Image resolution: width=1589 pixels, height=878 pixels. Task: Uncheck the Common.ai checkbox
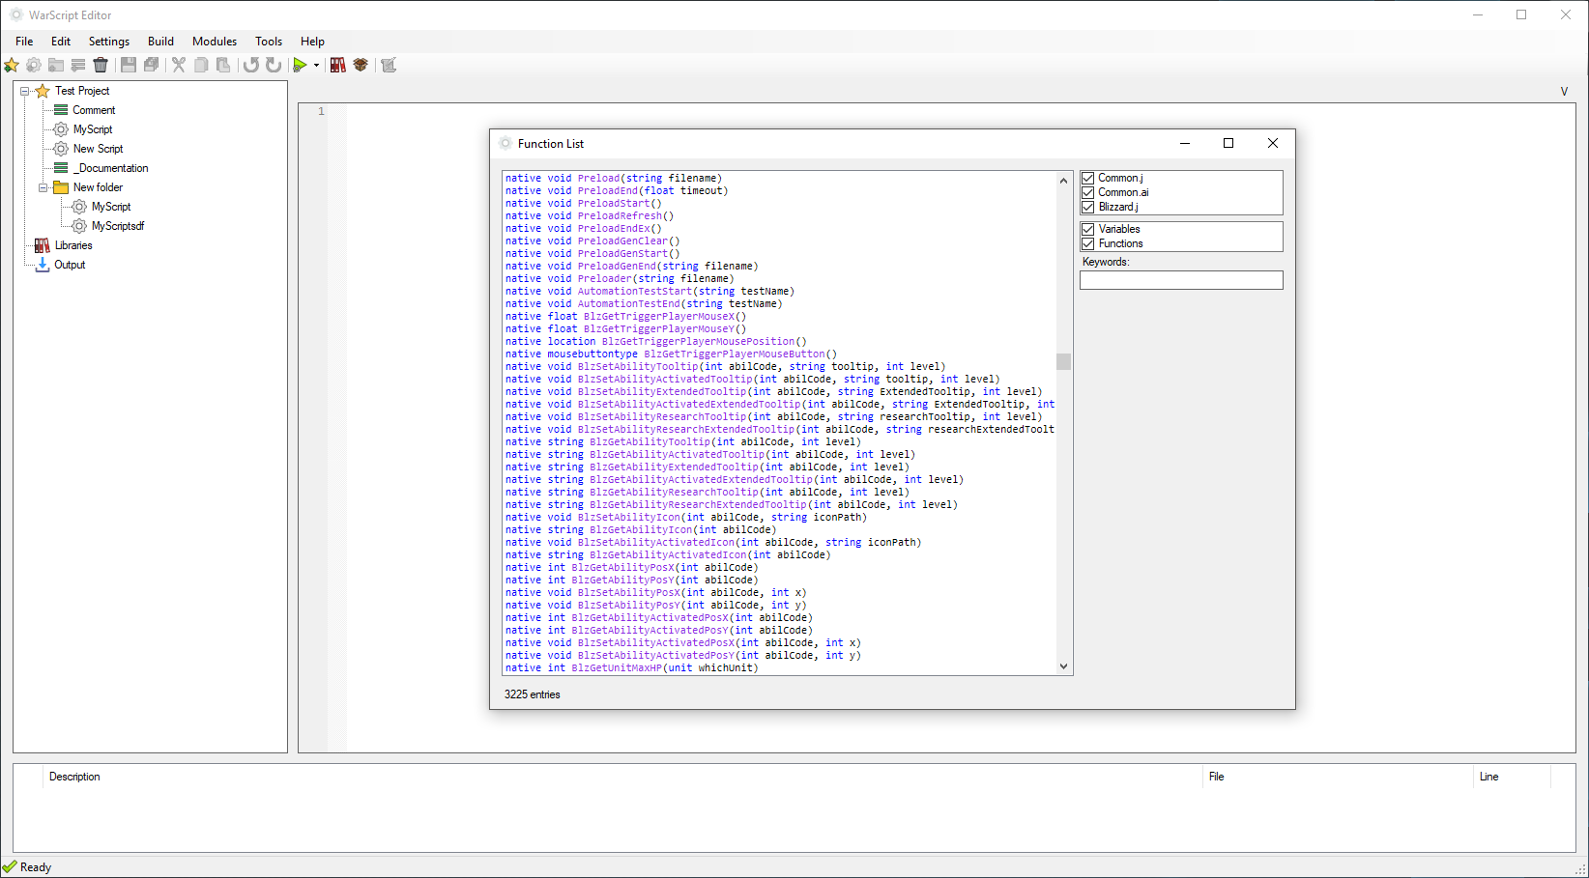point(1088,192)
